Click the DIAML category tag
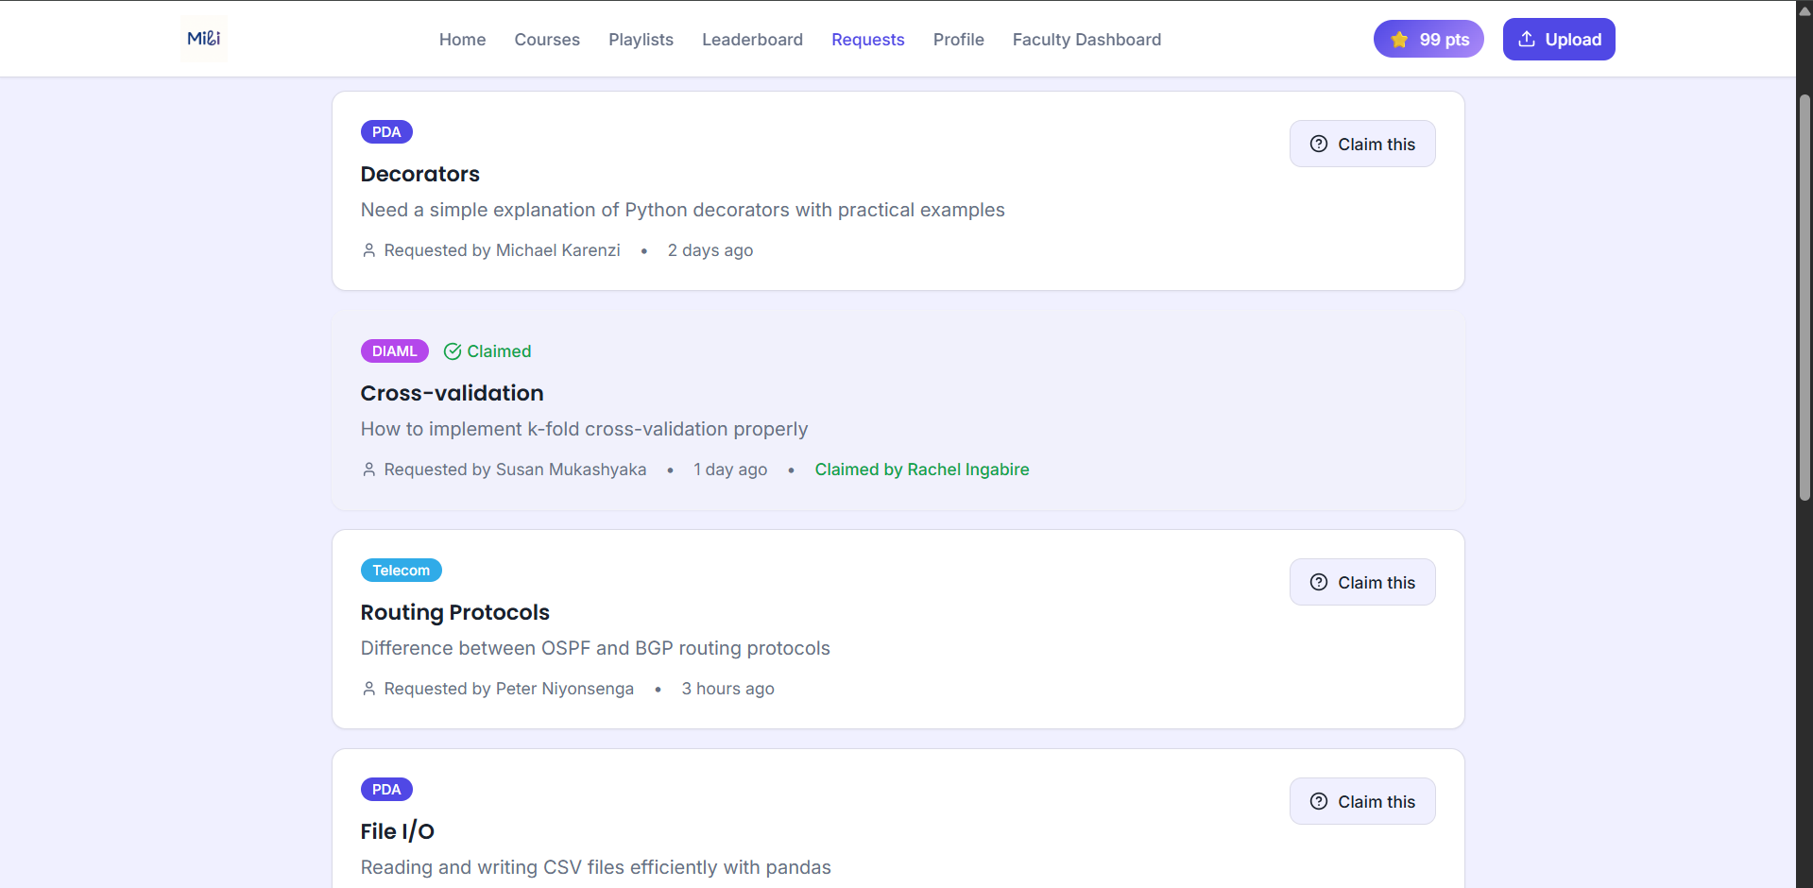 (x=394, y=351)
